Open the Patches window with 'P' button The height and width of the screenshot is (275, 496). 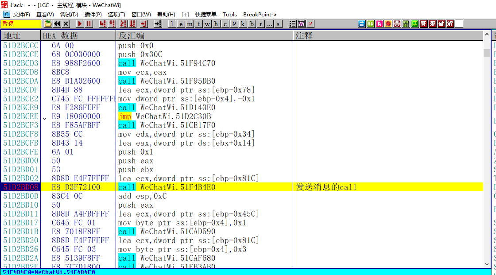[234, 24]
